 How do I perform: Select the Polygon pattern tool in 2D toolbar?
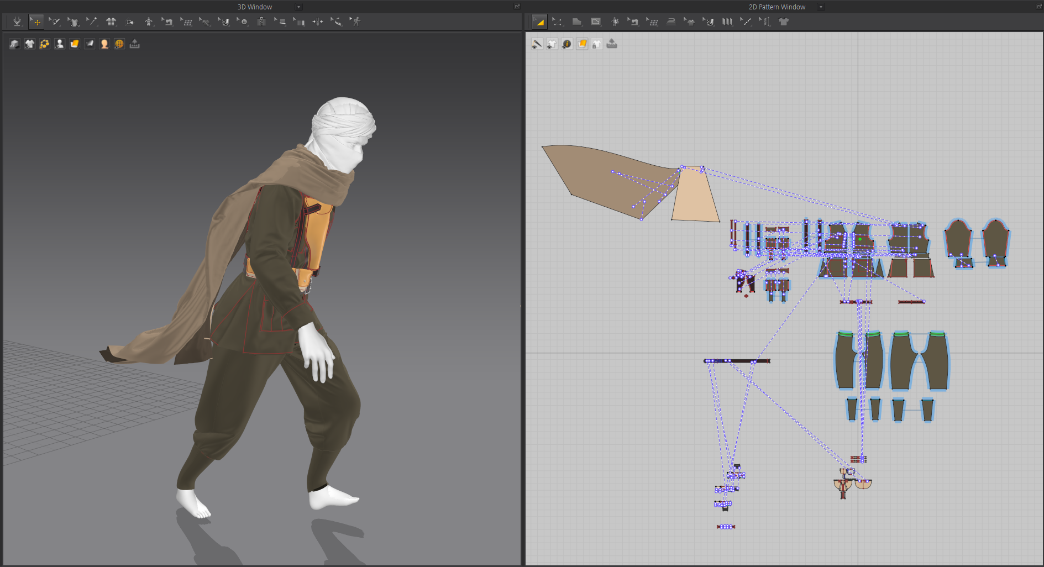coord(576,22)
